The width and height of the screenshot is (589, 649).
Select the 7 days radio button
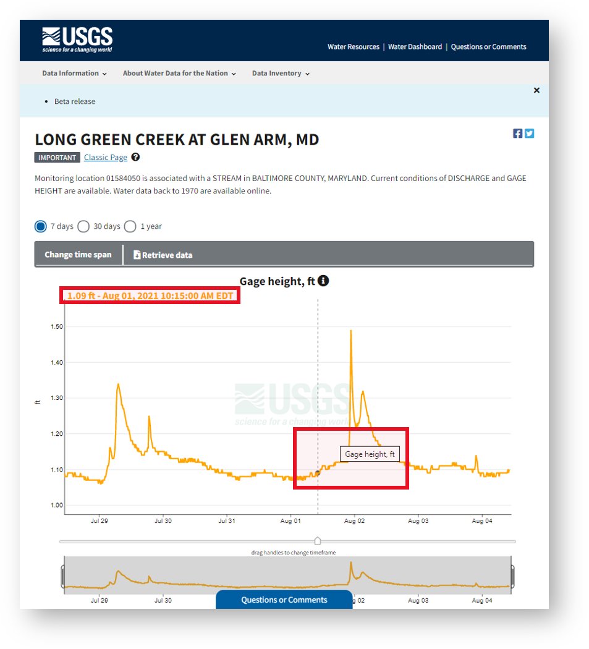pyautogui.click(x=40, y=226)
